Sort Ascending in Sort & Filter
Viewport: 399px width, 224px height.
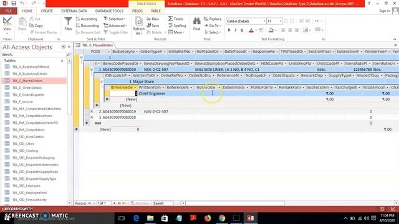pyautogui.click(x=87, y=19)
